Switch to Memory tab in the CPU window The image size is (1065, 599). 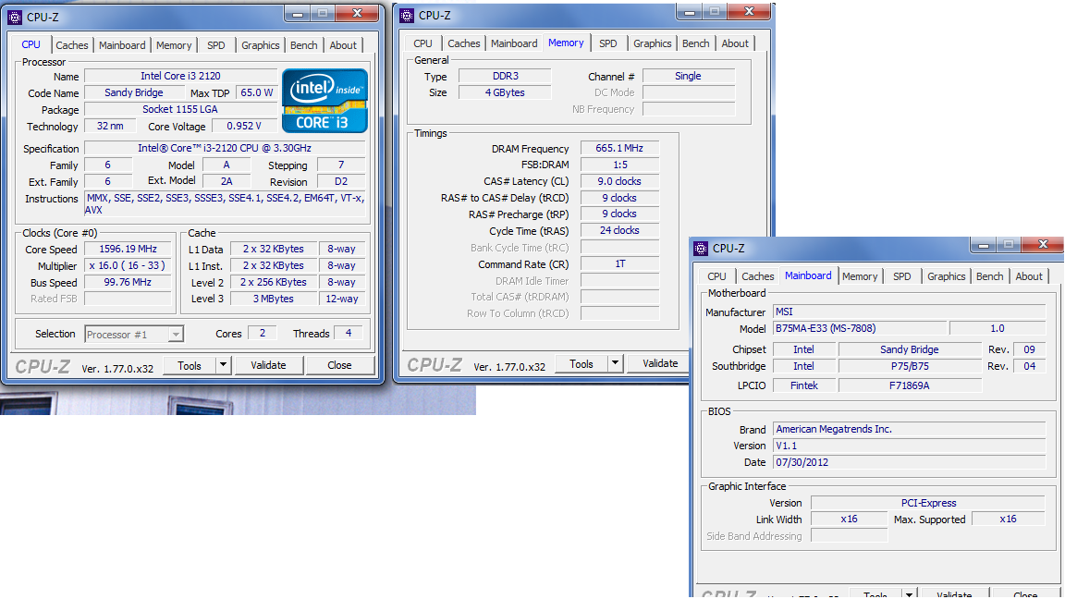tap(174, 44)
